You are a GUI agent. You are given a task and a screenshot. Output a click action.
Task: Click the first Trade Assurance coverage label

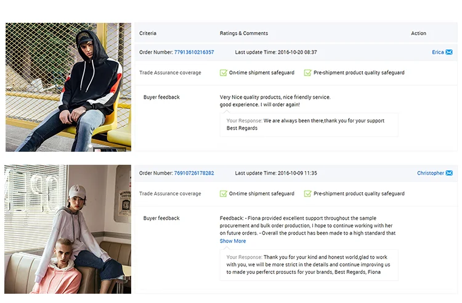tap(170, 73)
